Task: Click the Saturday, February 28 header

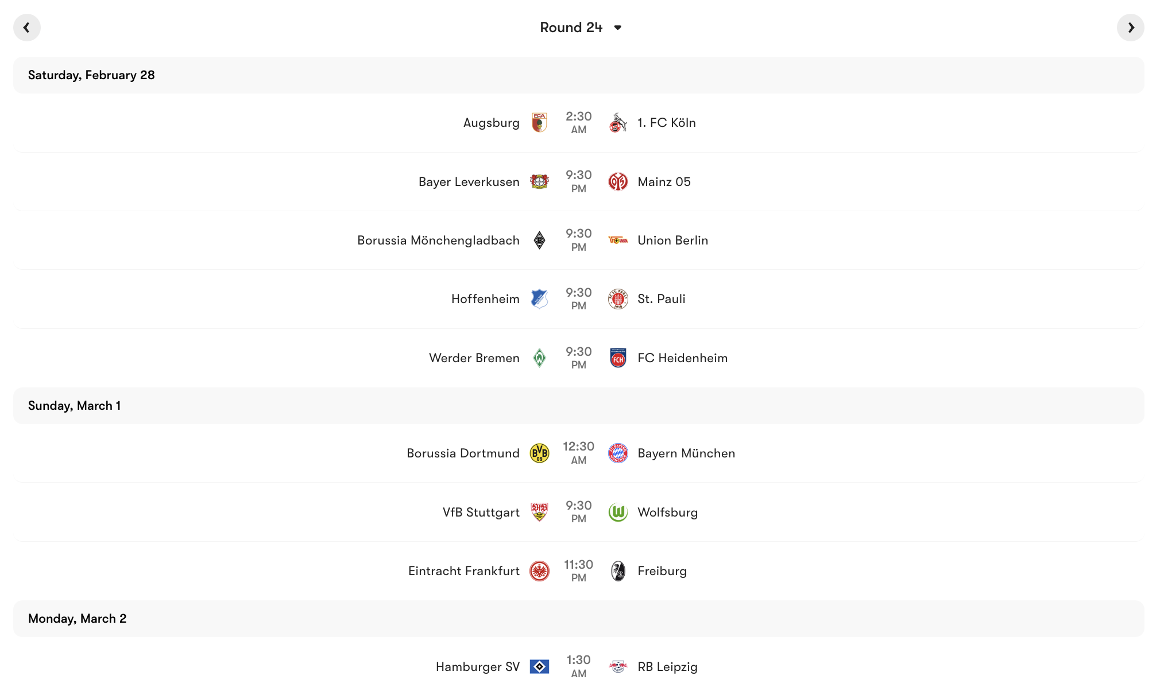Action: (91, 75)
